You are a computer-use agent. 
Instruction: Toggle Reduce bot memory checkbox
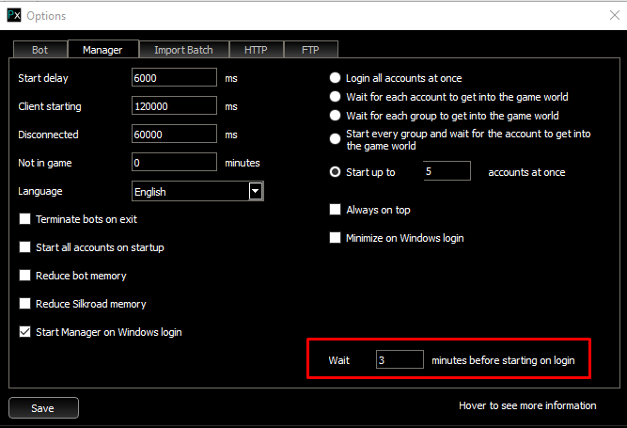point(24,276)
